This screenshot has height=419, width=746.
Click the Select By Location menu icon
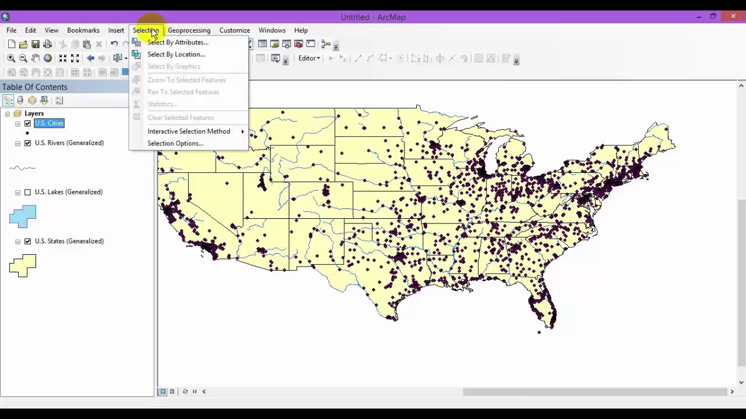pyautogui.click(x=136, y=54)
